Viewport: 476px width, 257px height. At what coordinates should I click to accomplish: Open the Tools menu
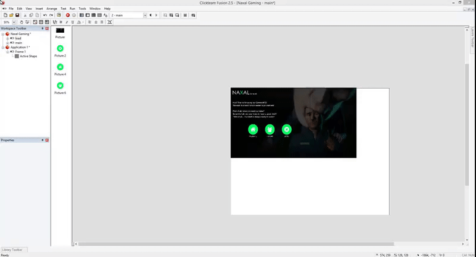pos(82,8)
